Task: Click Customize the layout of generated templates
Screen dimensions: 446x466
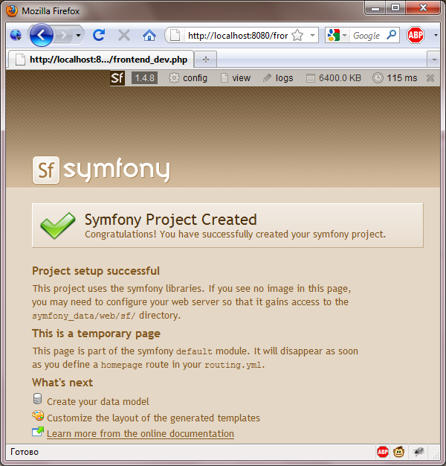Action: click(x=153, y=418)
